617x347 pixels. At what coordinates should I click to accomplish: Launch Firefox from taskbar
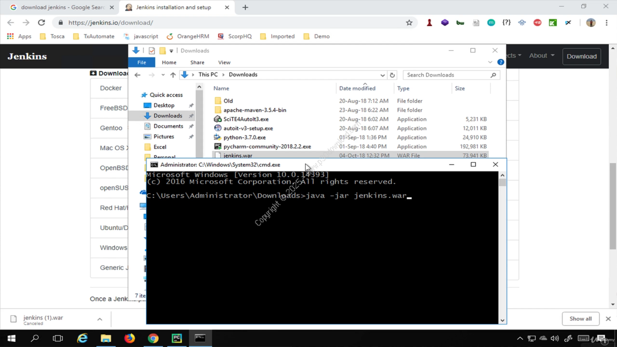tap(129, 338)
